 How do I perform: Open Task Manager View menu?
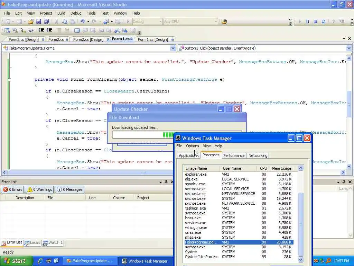pos(207,146)
